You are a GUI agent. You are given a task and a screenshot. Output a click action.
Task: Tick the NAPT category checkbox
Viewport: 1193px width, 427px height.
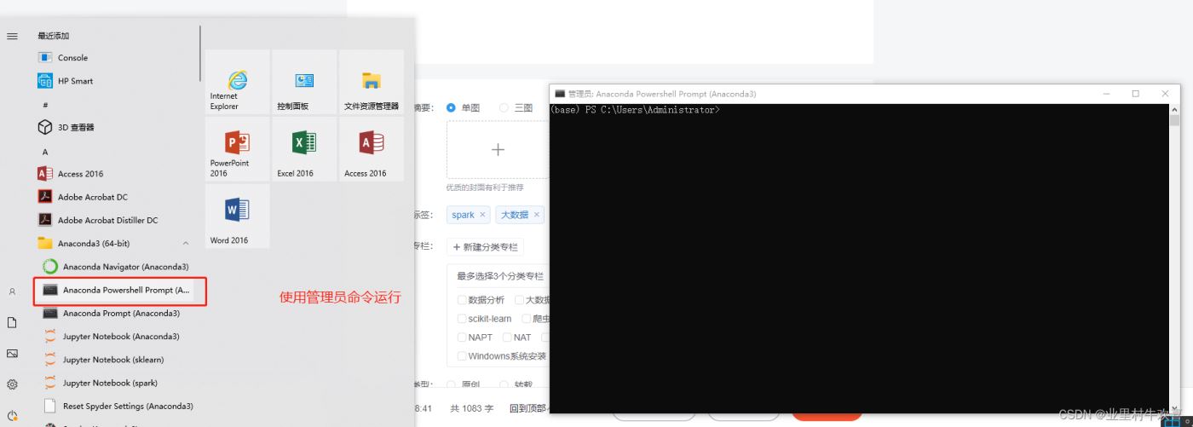click(x=462, y=338)
